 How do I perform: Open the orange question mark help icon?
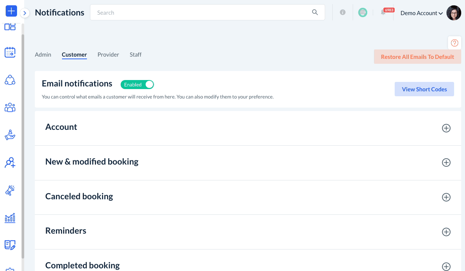pyautogui.click(x=454, y=43)
